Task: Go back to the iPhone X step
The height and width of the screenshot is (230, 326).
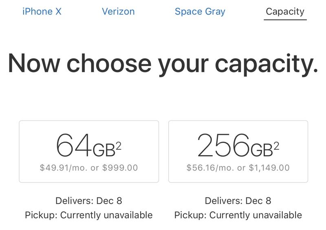Action: 42,11
